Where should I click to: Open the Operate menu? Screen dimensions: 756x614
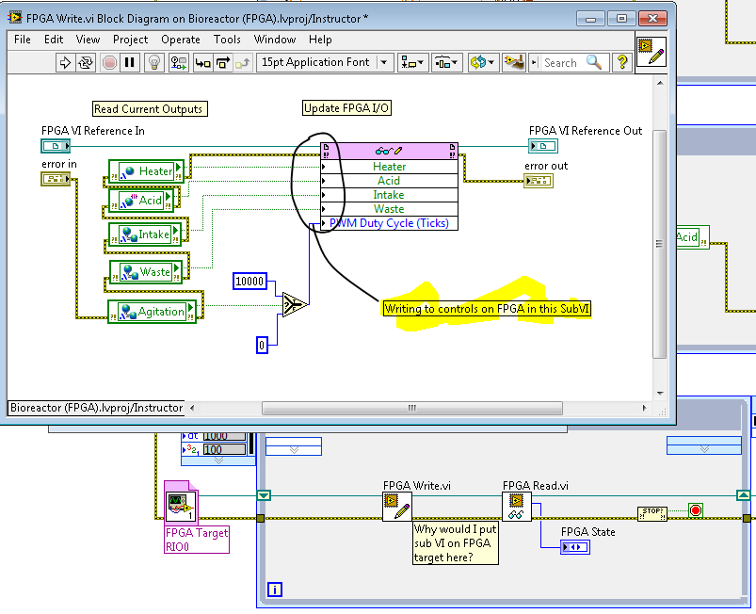point(181,40)
